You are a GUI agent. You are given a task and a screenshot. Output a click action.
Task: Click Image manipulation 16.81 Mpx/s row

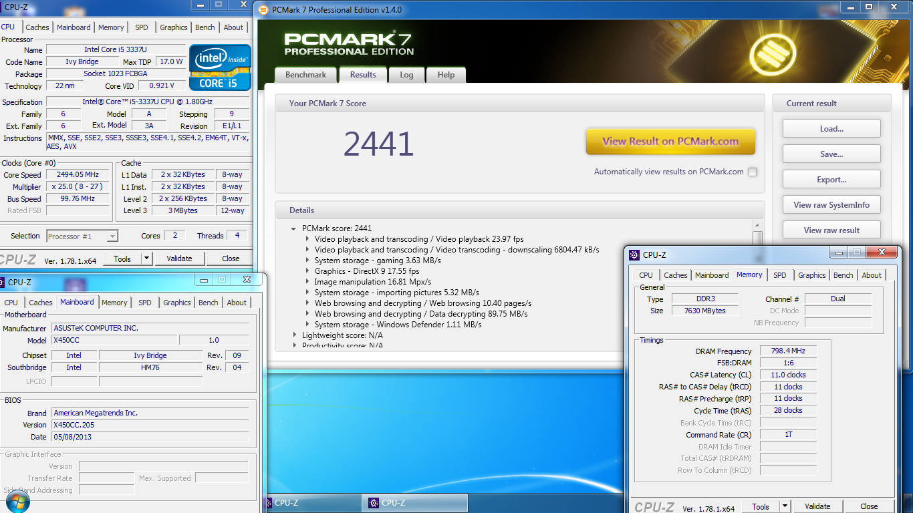click(x=373, y=282)
